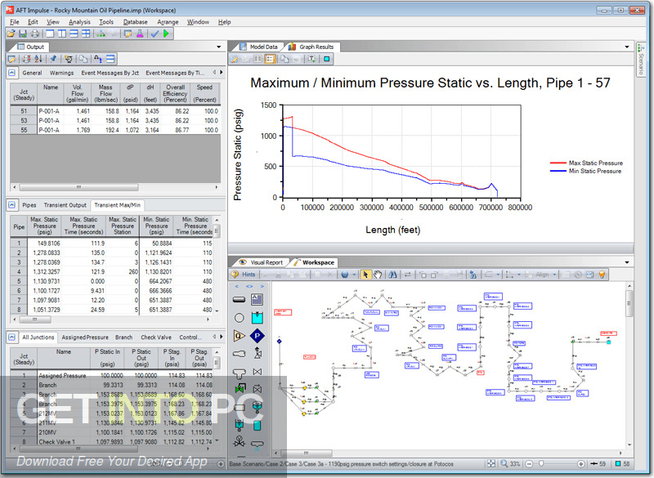Activate the pan hand tool

tap(378, 275)
